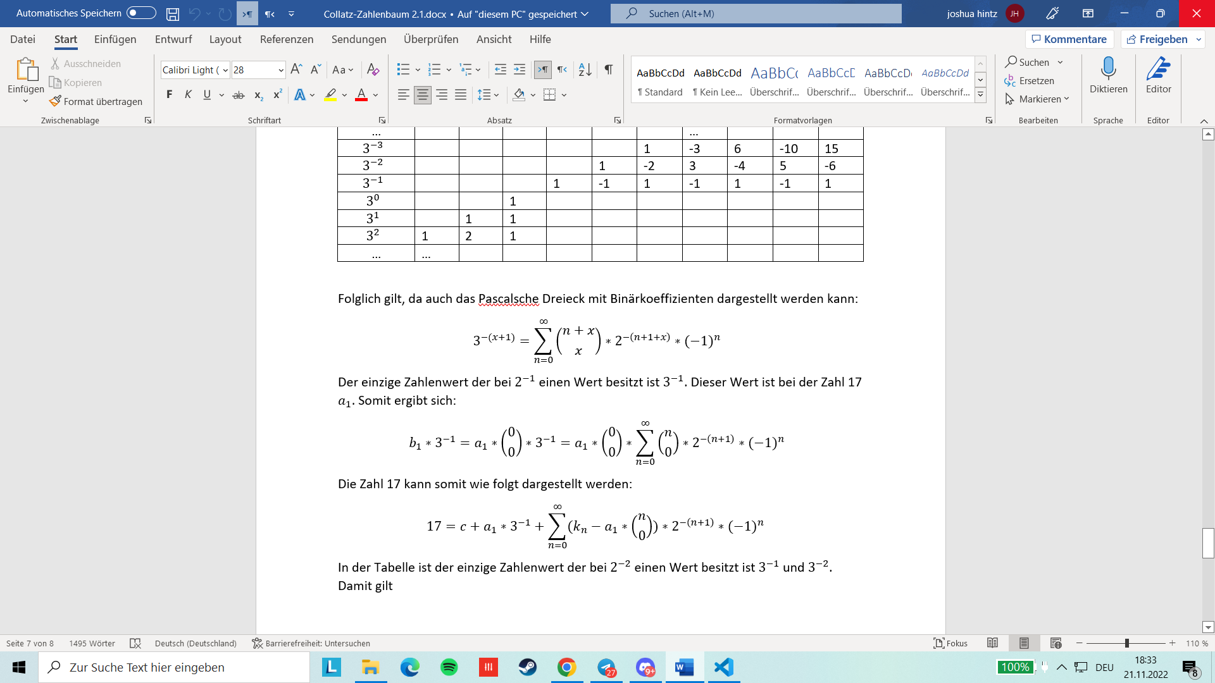
Task: Expand bullet list style dropdown
Action: (x=418, y=70)
